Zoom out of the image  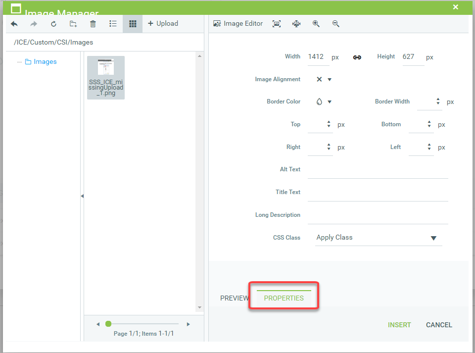[x=336, y=24]
